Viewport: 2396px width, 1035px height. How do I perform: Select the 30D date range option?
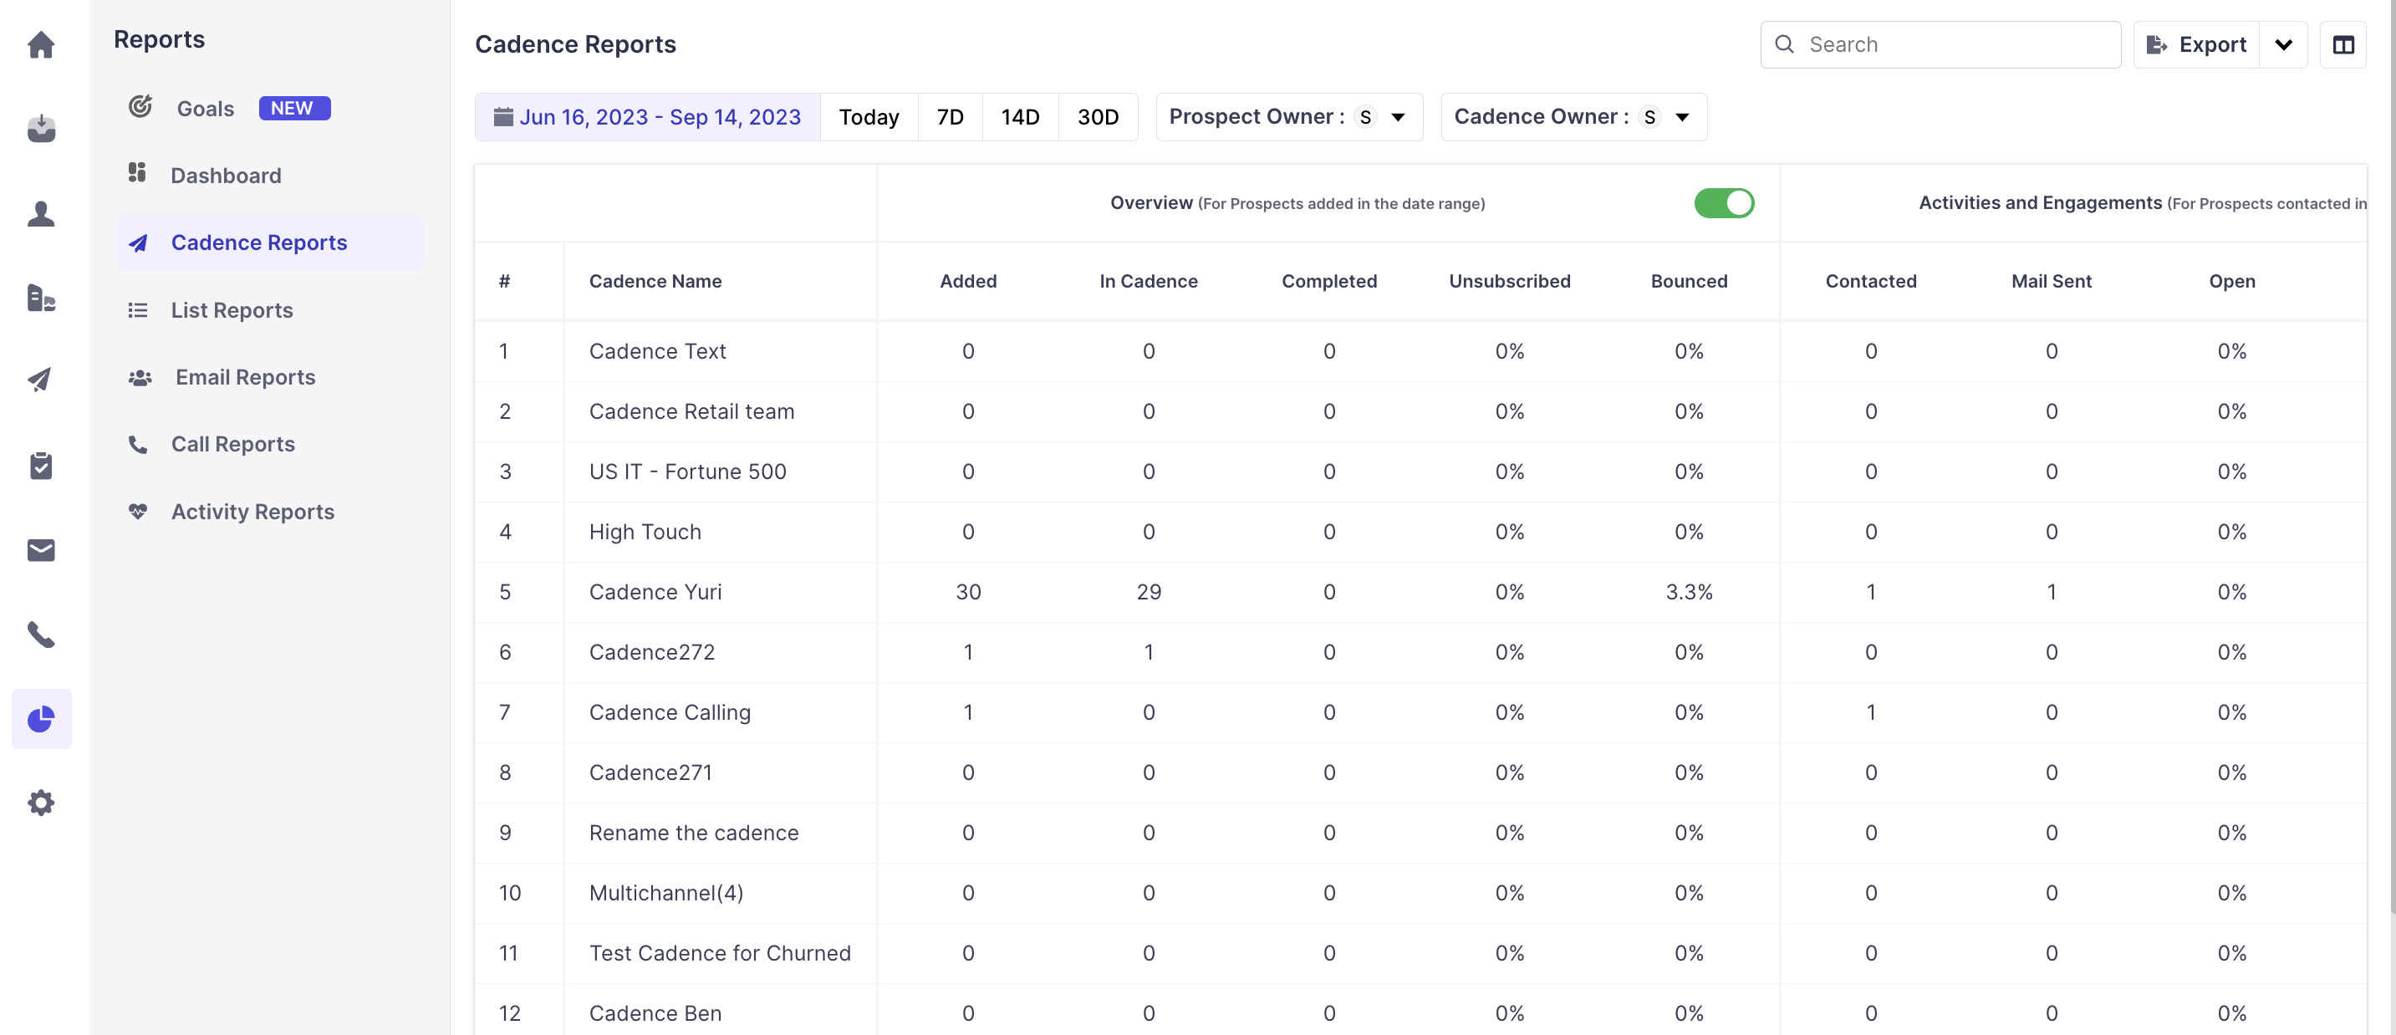coord(1098,117)
